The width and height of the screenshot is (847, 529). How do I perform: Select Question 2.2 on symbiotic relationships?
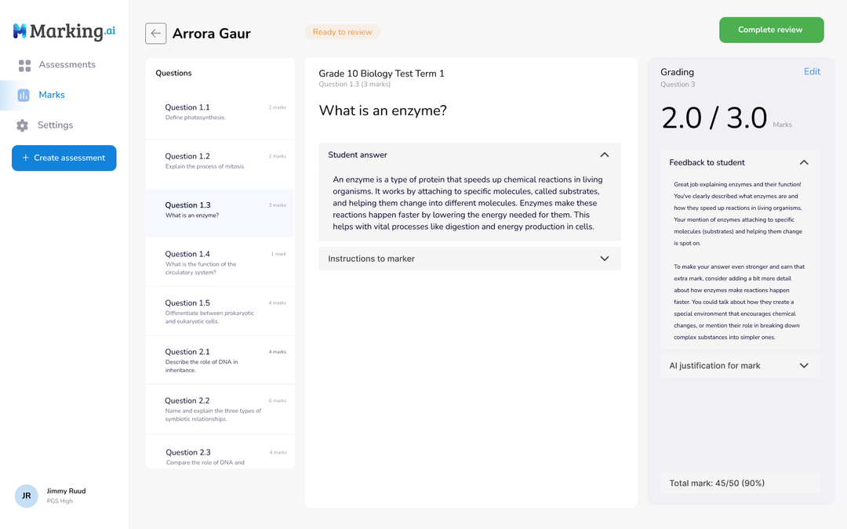(220, 408)
